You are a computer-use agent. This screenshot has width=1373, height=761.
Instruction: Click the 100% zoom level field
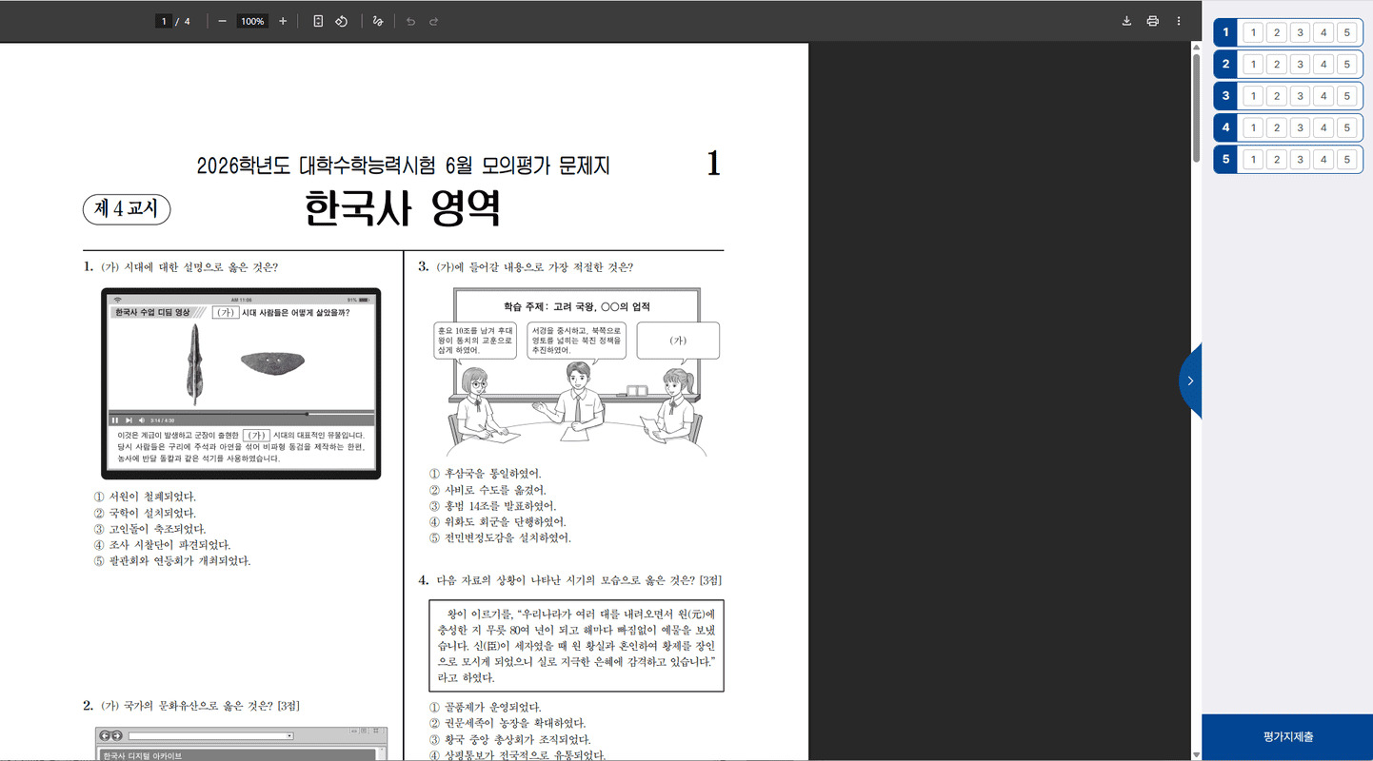[252, 21]
